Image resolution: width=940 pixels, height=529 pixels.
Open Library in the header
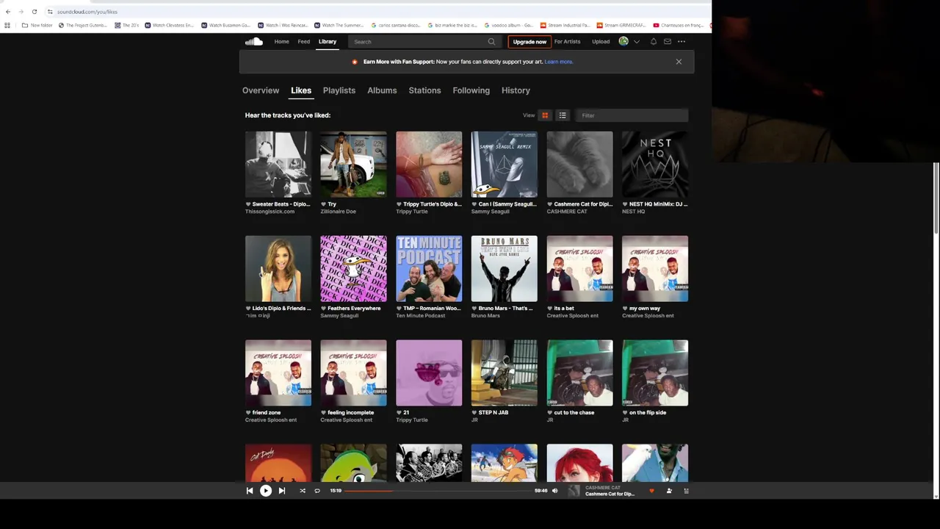[x=328, y=42]
